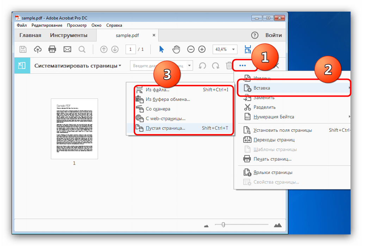
Task: Select the Hand pan tool
Action: [x=176, y=49]
